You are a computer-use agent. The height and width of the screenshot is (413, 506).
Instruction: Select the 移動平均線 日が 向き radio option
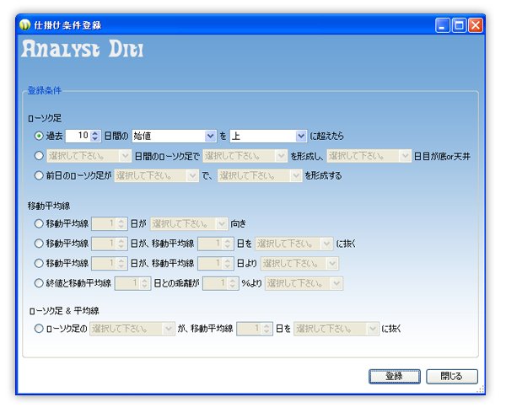coord(39,223)
